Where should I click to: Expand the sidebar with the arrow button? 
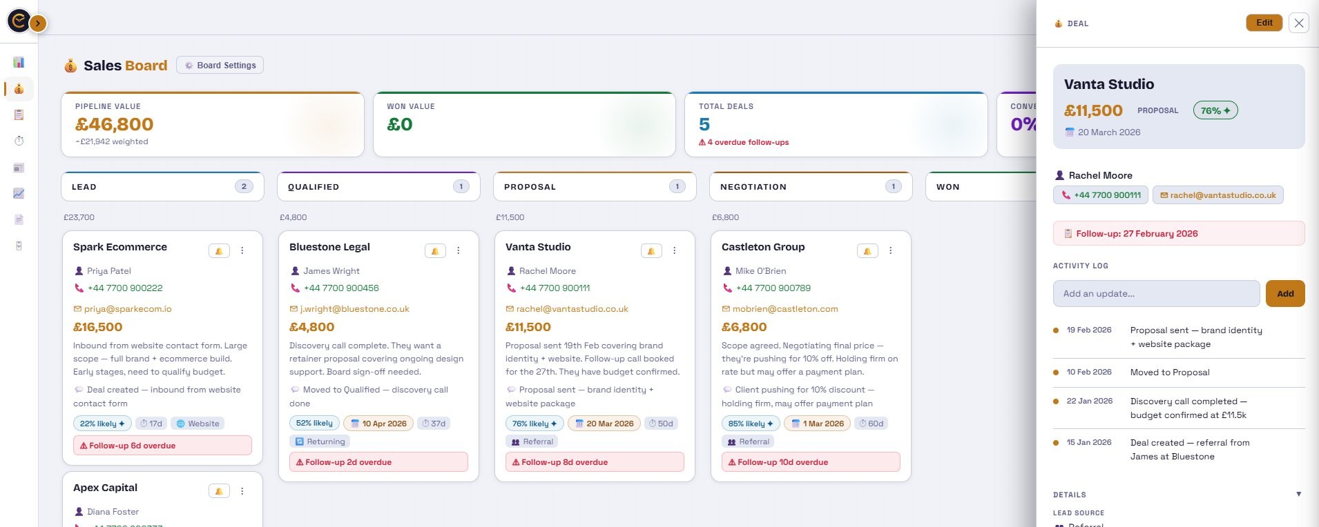point(38,23)
